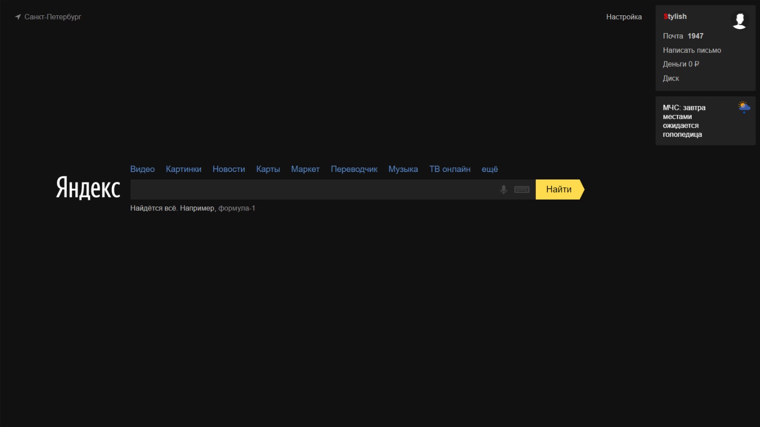
Task: Open the Картинки tab
Action: pyautogui.click(x=184, y=169)
